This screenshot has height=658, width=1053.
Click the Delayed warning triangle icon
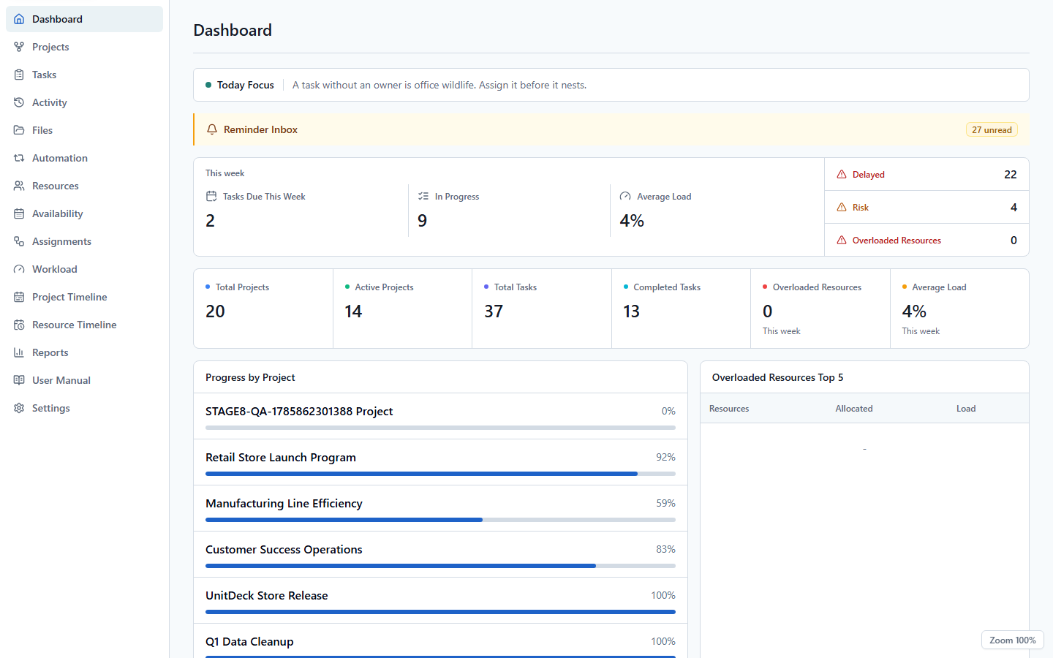click(x=842, y=174)
